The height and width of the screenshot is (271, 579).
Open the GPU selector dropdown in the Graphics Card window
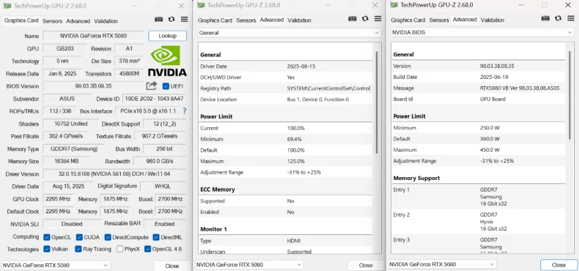point(55,265)
